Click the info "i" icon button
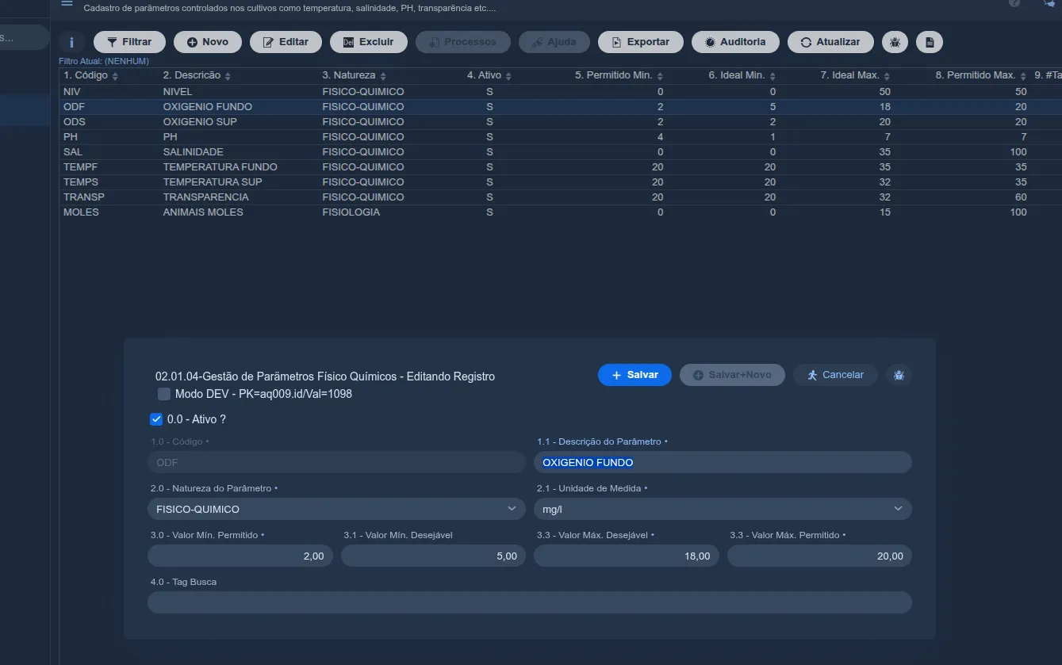1062x665 pixels. click(x=72, y=42)
